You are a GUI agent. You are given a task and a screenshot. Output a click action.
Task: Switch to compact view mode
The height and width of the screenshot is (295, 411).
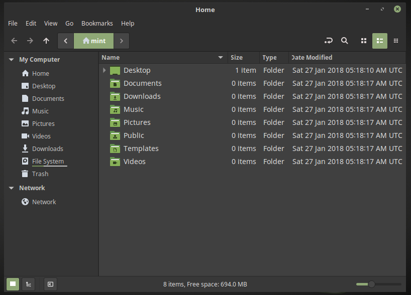(395, 41)
